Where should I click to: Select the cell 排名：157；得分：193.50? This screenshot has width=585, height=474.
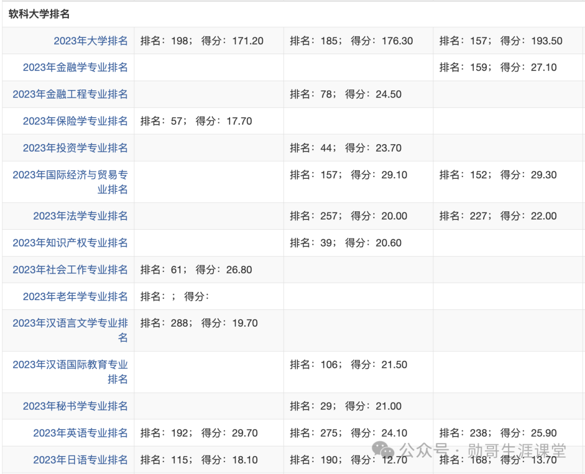[x=508, y=41]
